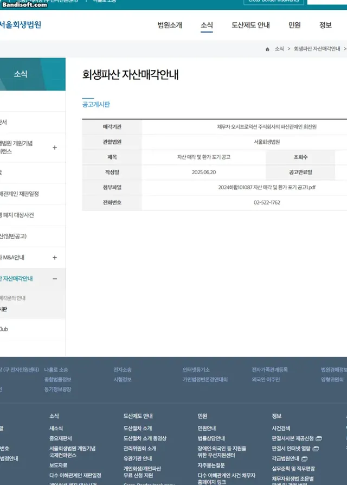Click the 회생파산 자산매각안내 breadcrumb link
Viewport: 347px width, 485px height.
pos(317,49)
